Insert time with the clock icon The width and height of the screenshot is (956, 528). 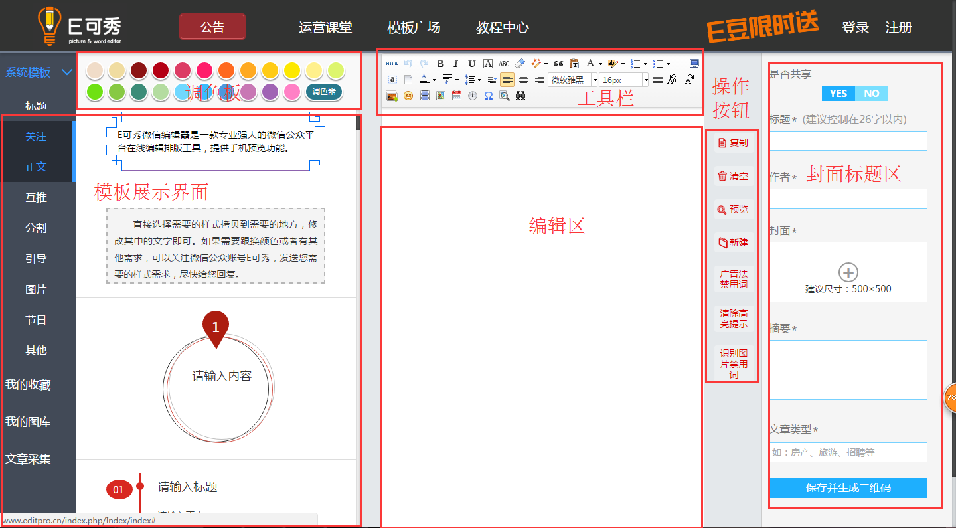[x=473, y=96]
